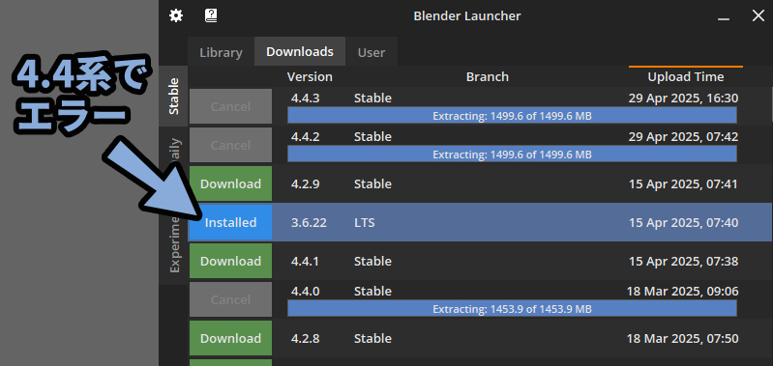Click Stable branch label in 4.4.1 row
Viewport: 773px width, 366px height.
372,261
